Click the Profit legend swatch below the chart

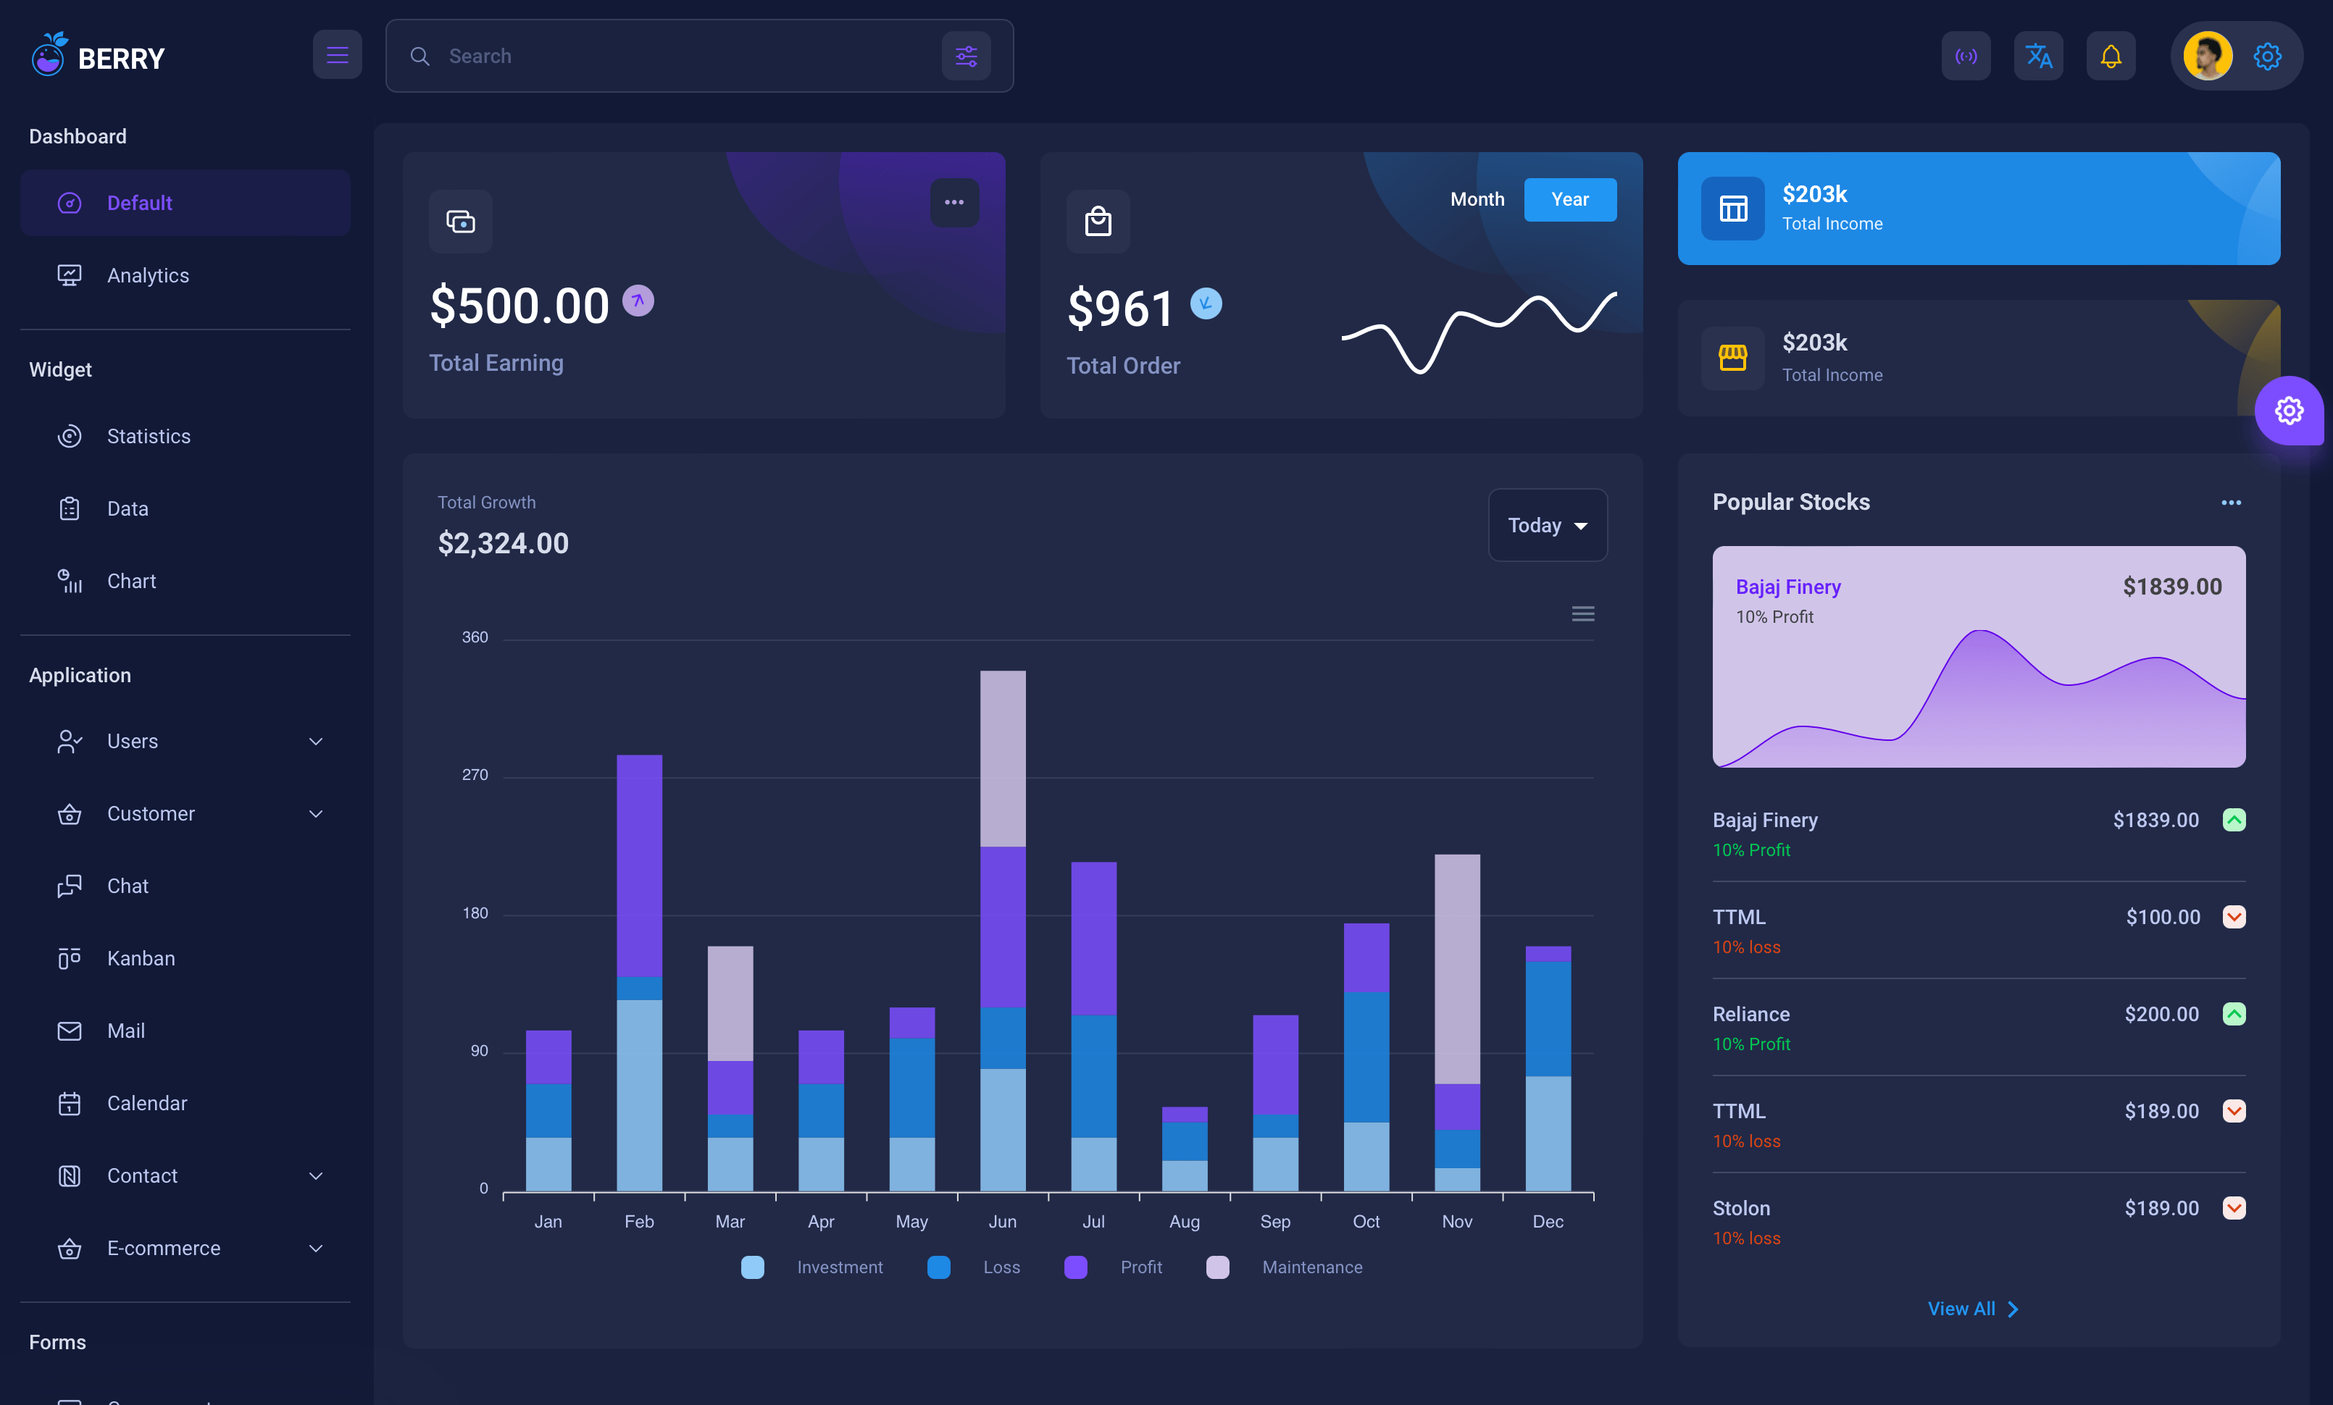(x=1076, y=1267)
